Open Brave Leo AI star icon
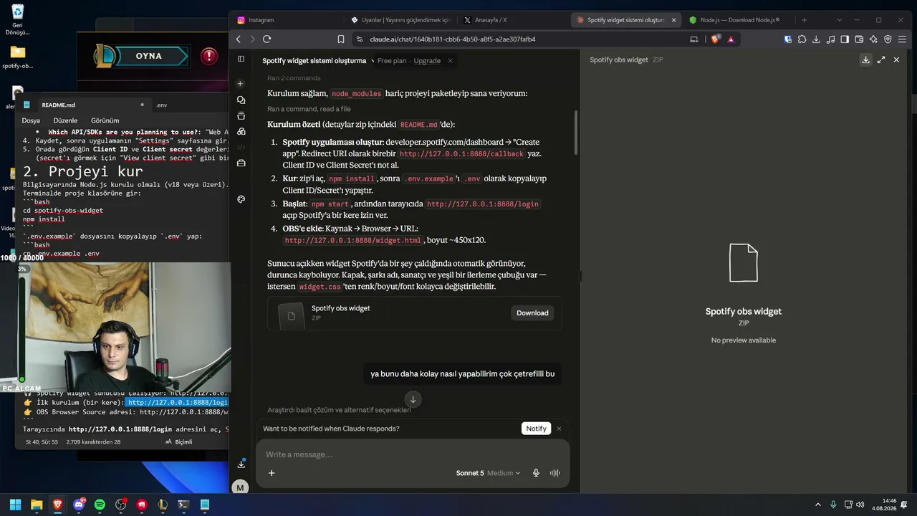The width and height of the screenshot is (917, 516). (x=873, y=39)
